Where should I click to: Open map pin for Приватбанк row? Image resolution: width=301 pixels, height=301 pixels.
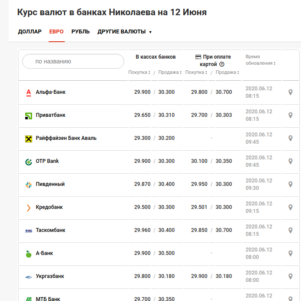[291, 115]
